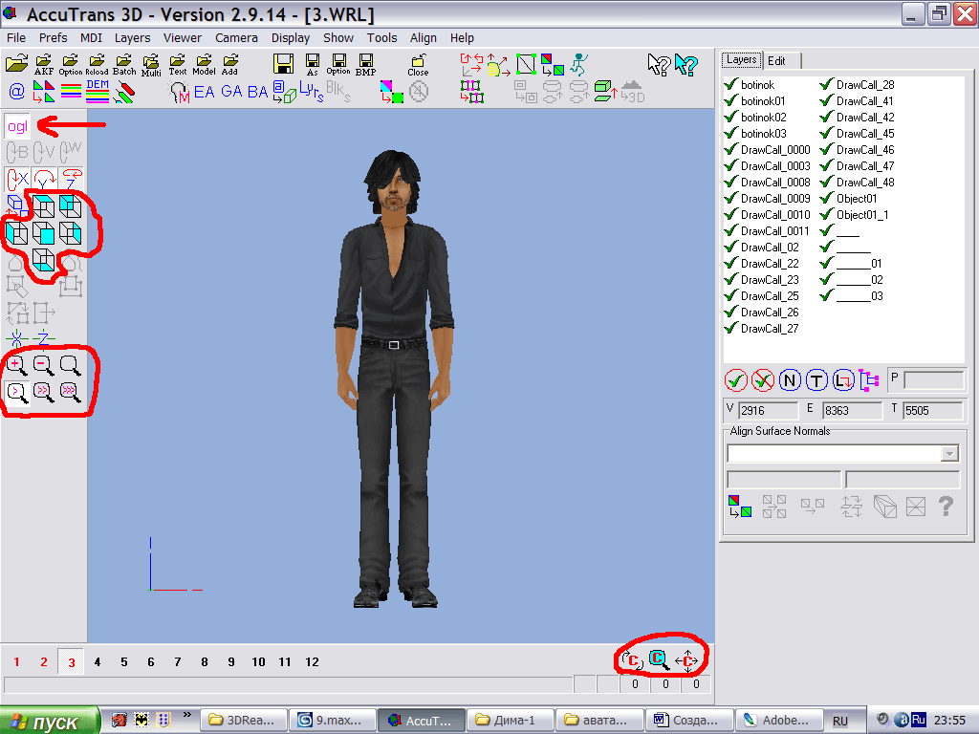This screenshot has width=979, height=734.
Task: Open the Layers menu
Action: point(132,37)
